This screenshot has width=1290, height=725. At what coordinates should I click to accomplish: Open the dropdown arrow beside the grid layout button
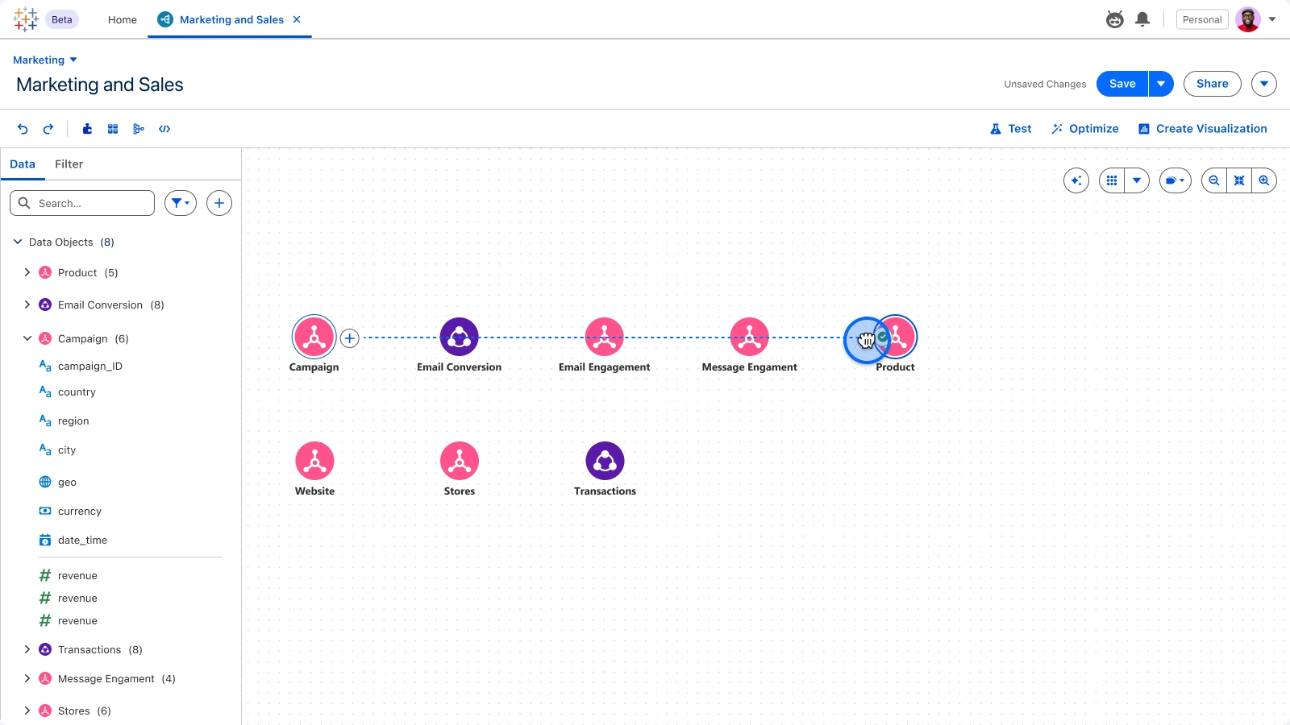pyautogui.click(x=1137, y=180)
